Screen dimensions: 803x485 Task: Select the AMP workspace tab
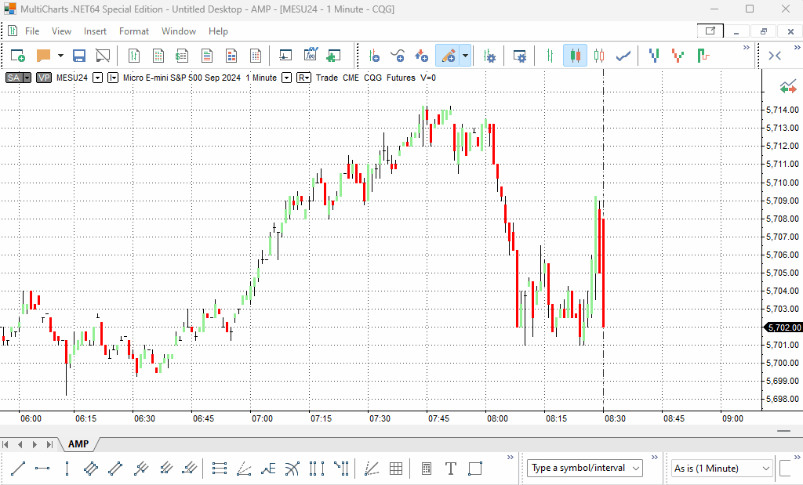pos(78,444)
